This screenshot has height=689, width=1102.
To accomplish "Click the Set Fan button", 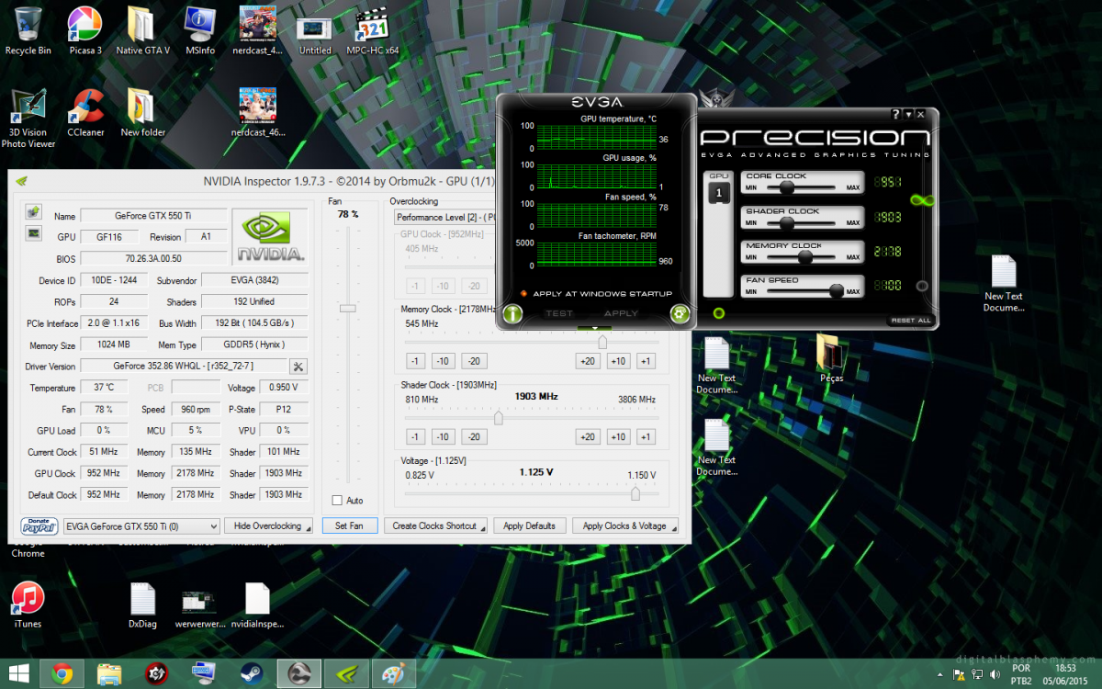I will click(349, 526).
